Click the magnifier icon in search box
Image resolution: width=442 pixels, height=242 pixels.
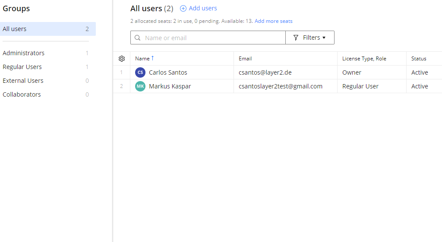(x=138, y=38)
